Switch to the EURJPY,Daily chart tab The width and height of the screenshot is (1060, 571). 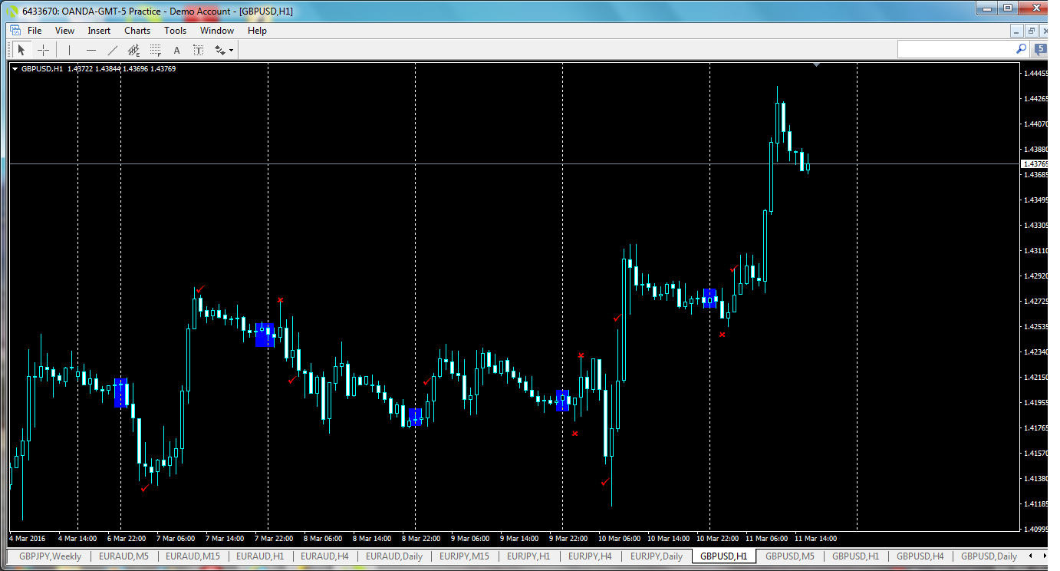tap(657, 556)
